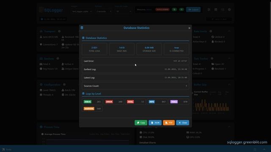This screenshot has width=271, height=152.
Task: Open Tools in the bottom bar
Action: click(x=7, y=149)
